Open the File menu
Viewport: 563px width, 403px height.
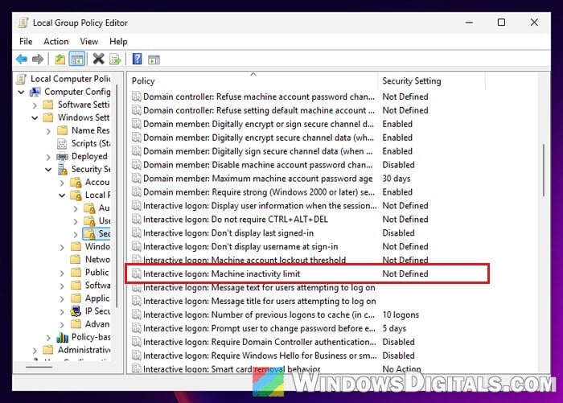26,42
